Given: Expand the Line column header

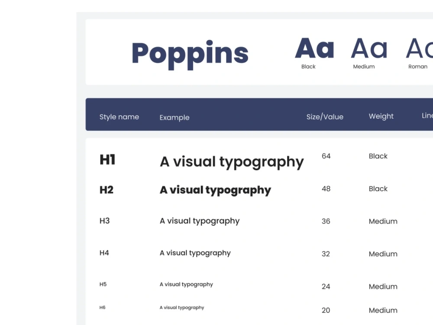Looking at the screenshot, I should click(427, 115).
